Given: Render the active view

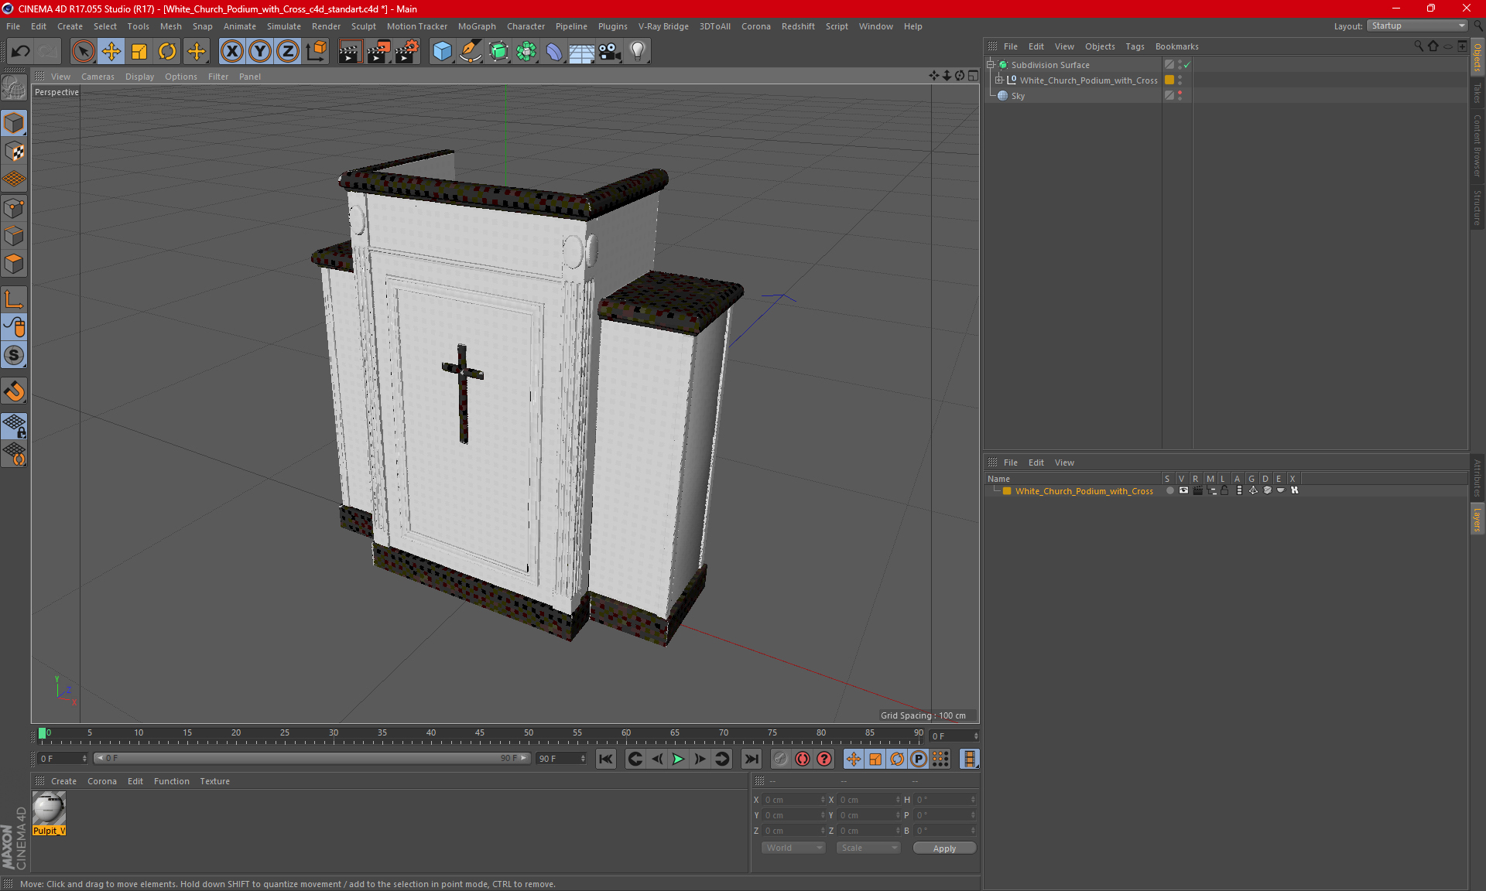Looking at the screenshot, I should (350, 52).
